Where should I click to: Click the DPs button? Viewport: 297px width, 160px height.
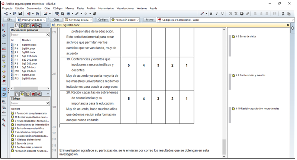click(x=9, y=20)
